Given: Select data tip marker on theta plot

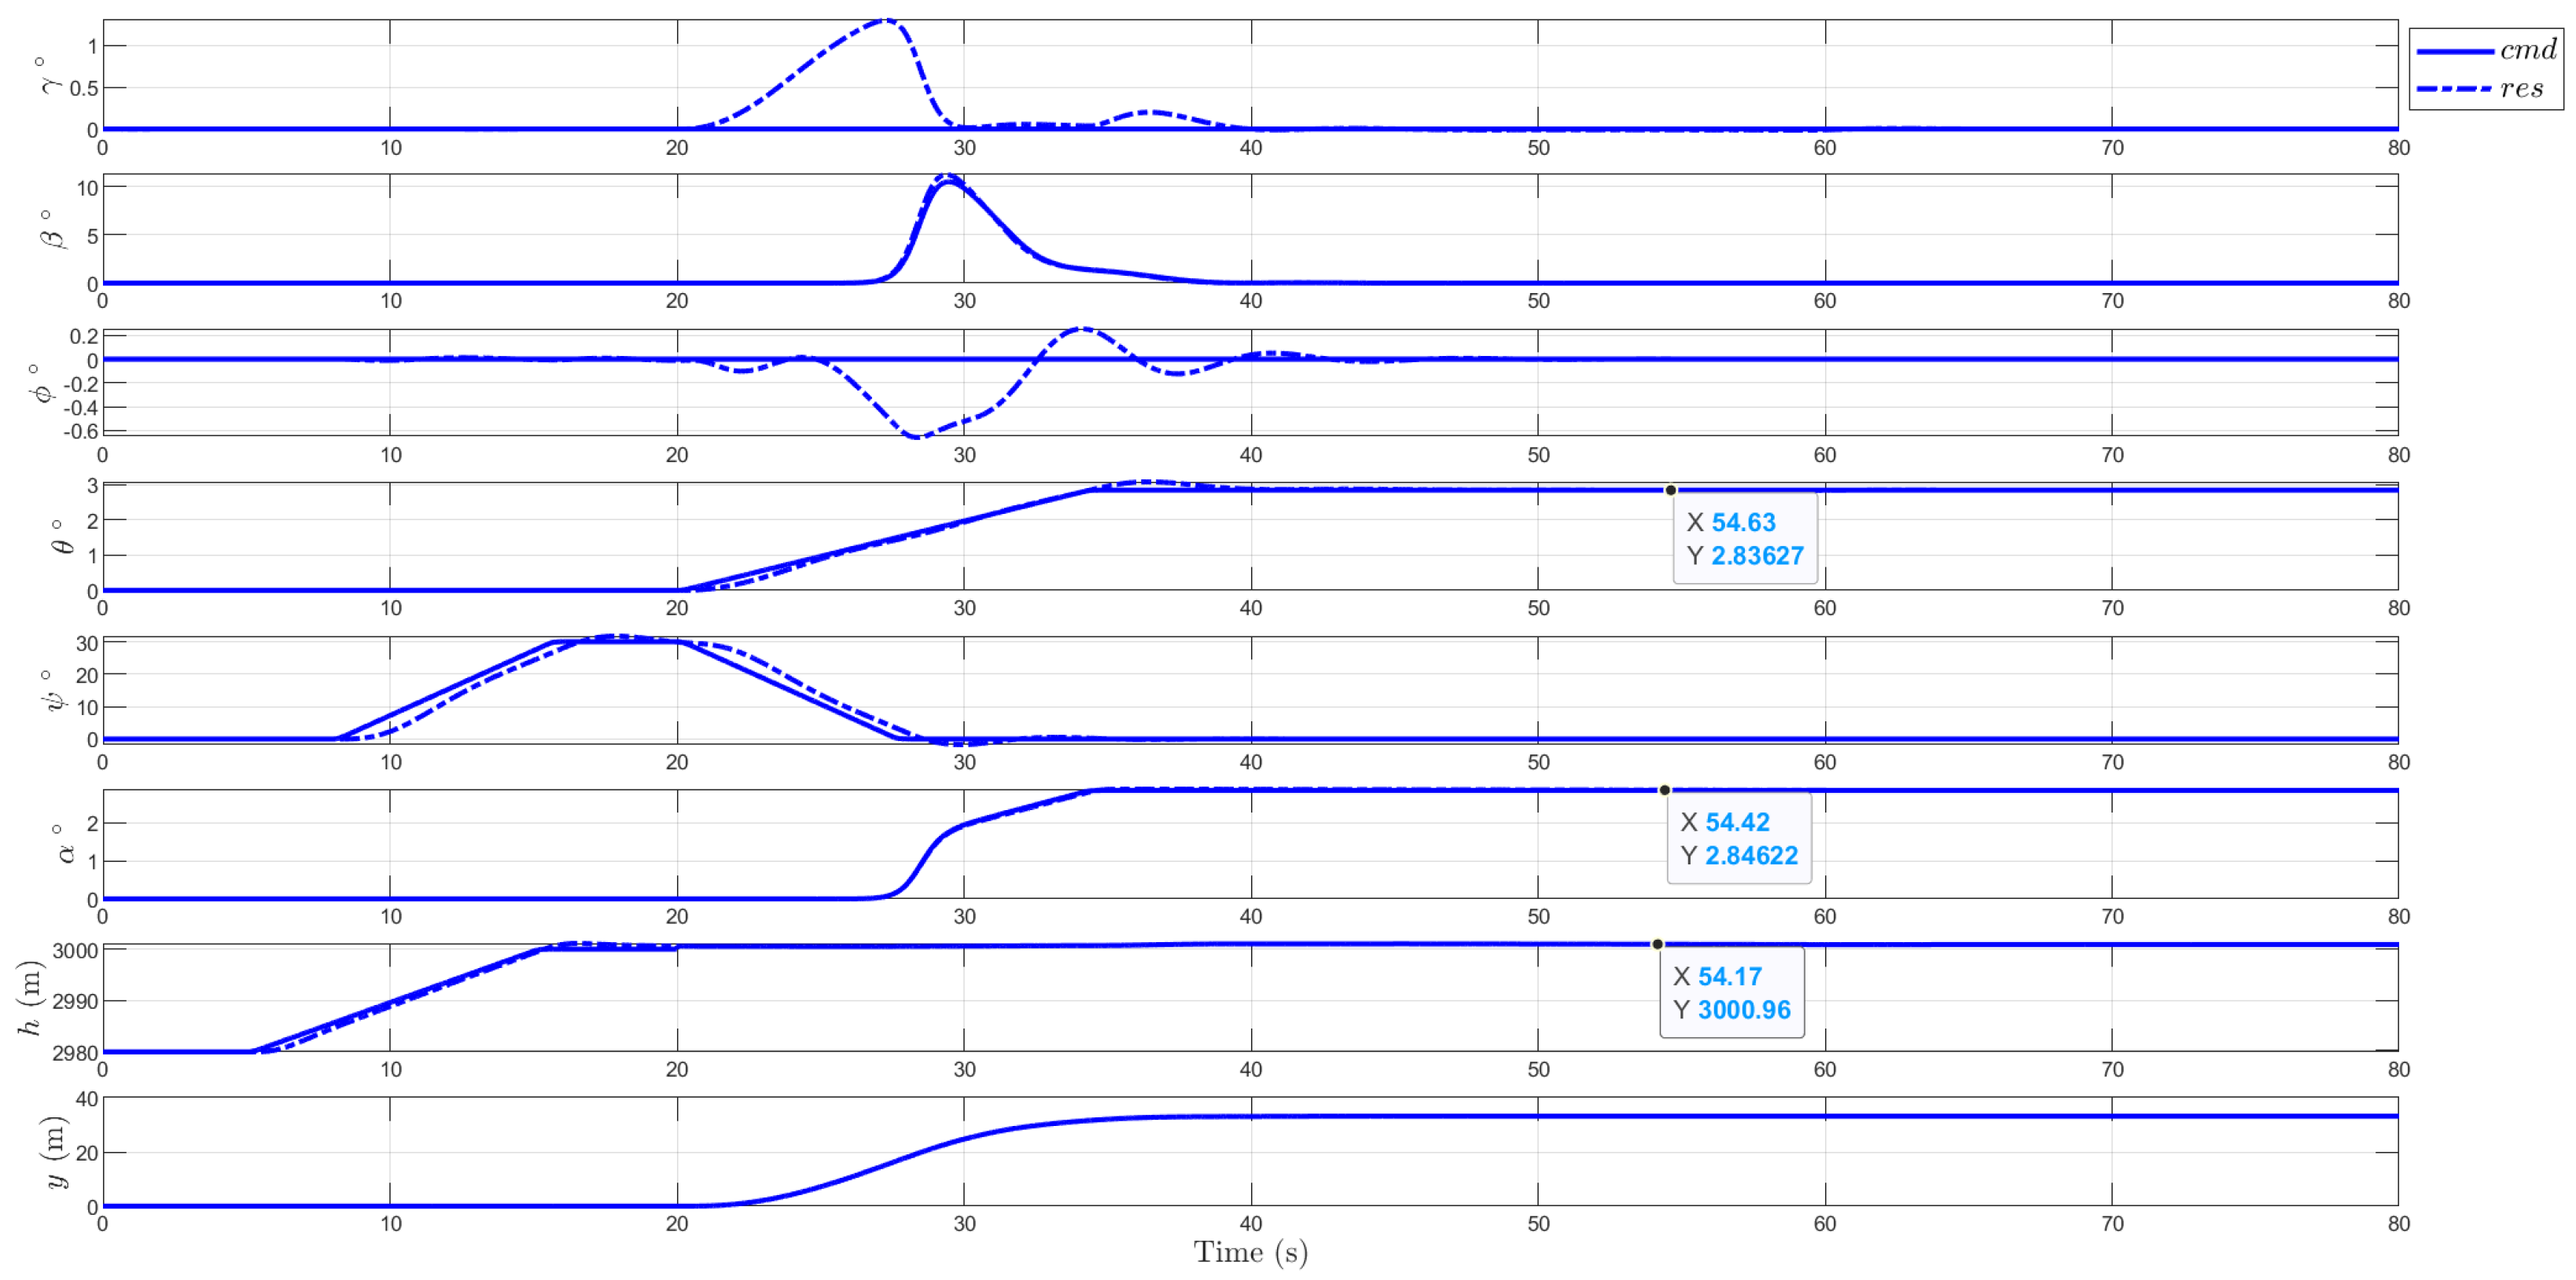Looking at the screenshot, I should pos(1670,490).
